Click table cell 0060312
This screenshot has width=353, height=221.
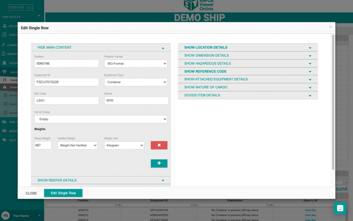tap(83, 215)
